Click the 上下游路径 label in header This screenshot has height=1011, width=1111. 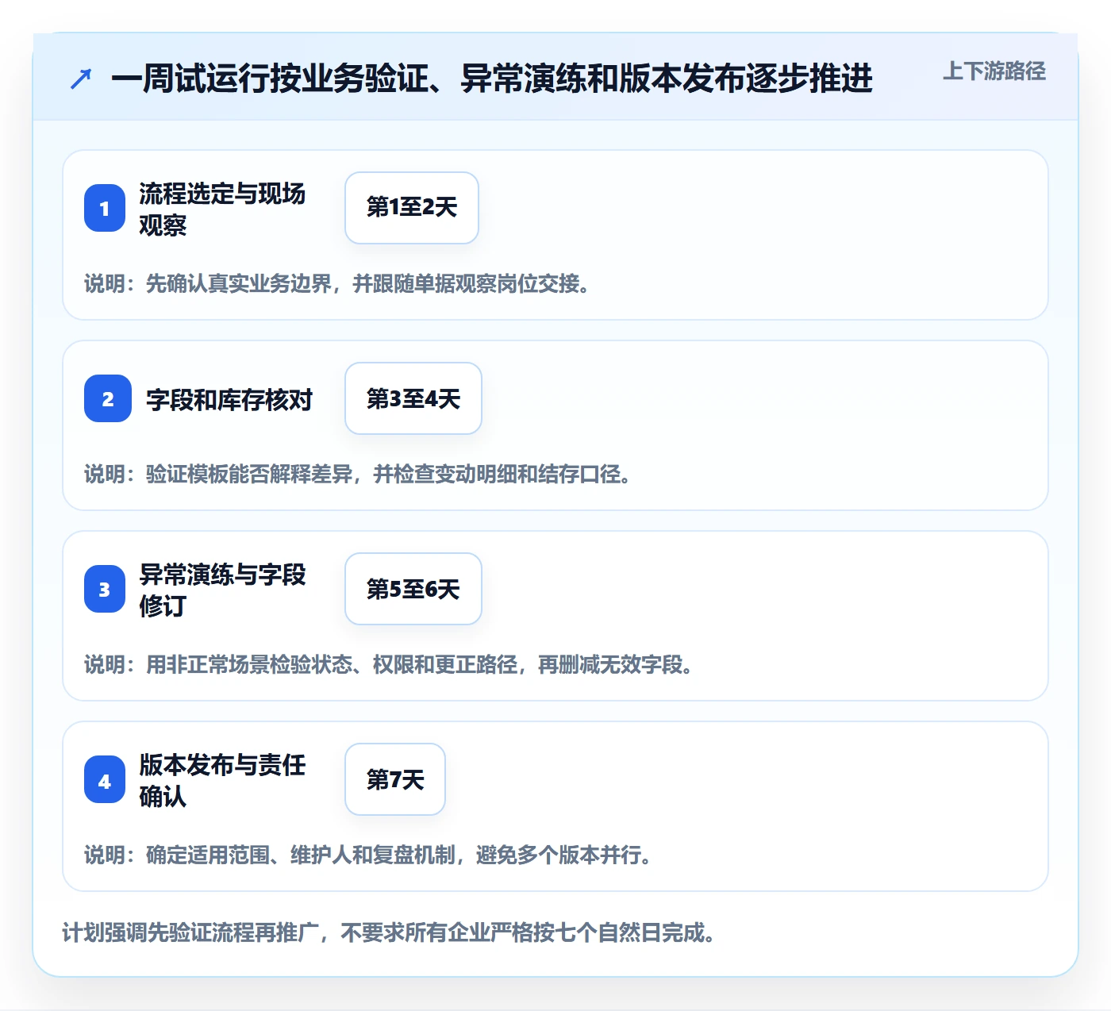pyautogui.click(x=994, y=71)
